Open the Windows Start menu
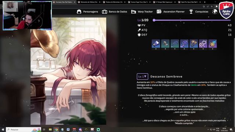The image size is (235, 132). [3, 129]
